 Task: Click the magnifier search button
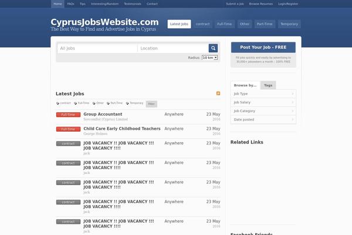[x=213, y=48]
